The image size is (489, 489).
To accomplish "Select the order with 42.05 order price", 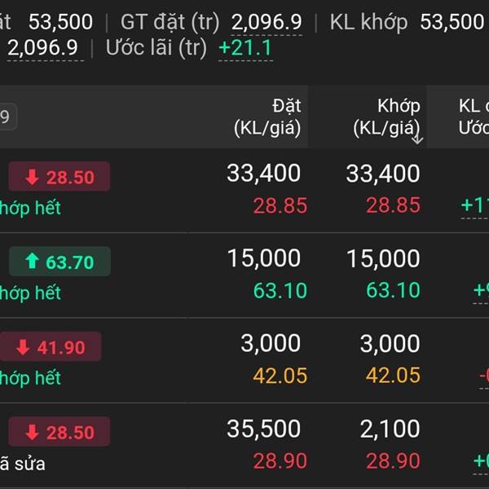I will (x=280, y=375).
